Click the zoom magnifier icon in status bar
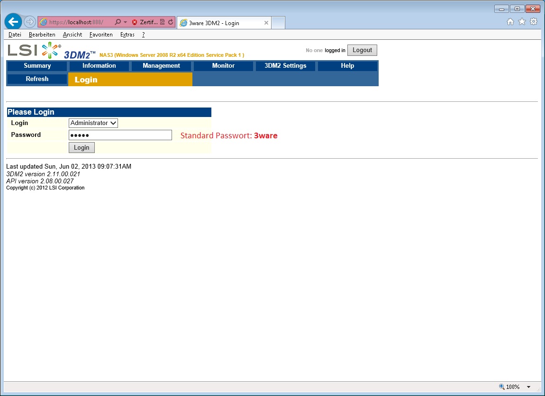 point(501,387)
